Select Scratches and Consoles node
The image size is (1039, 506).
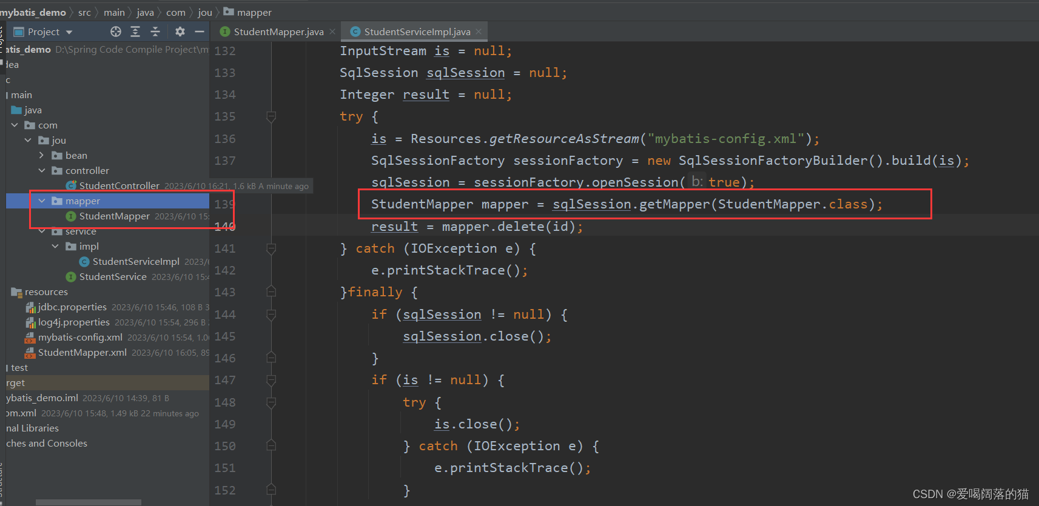46,443
